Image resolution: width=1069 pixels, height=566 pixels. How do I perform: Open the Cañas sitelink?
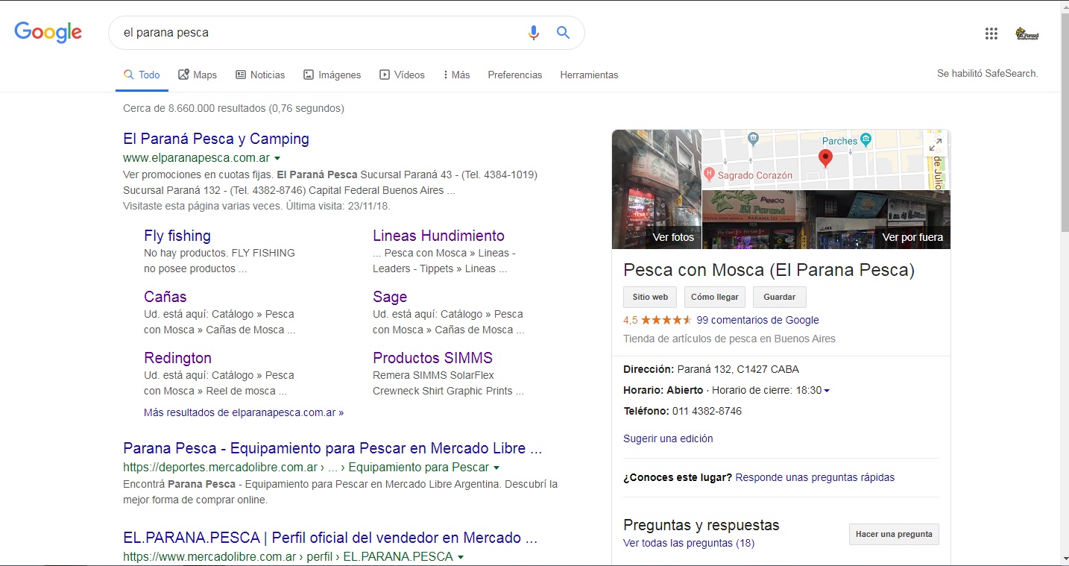[165, 297]
